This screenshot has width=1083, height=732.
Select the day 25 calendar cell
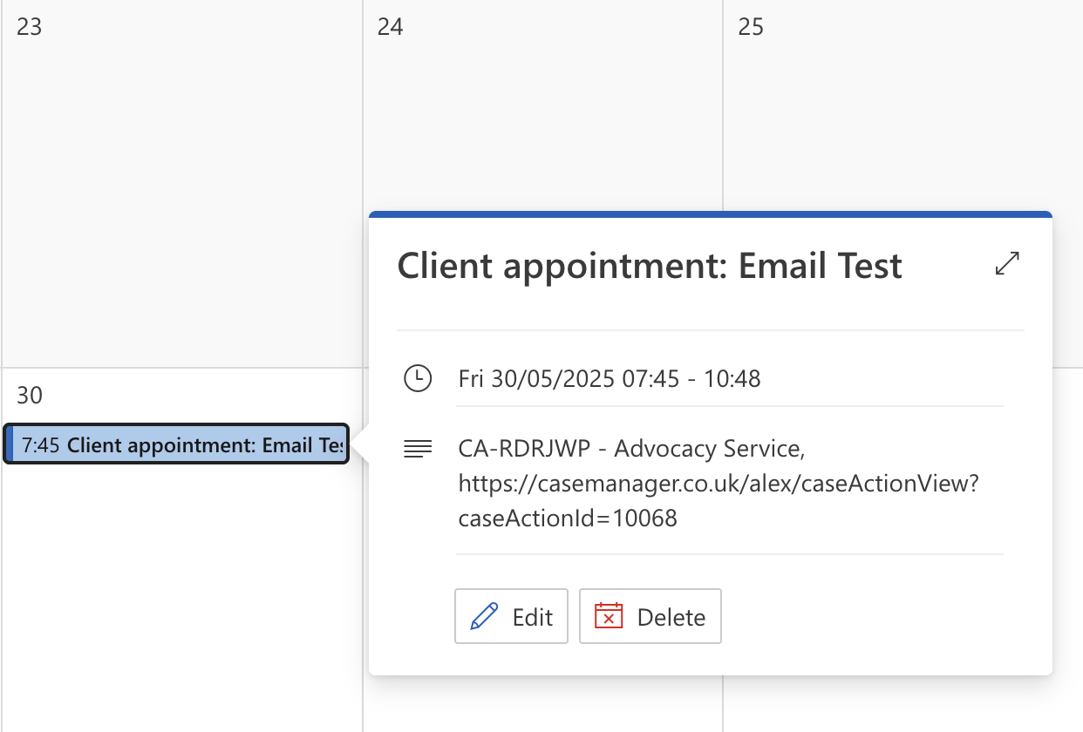point(902,105)
